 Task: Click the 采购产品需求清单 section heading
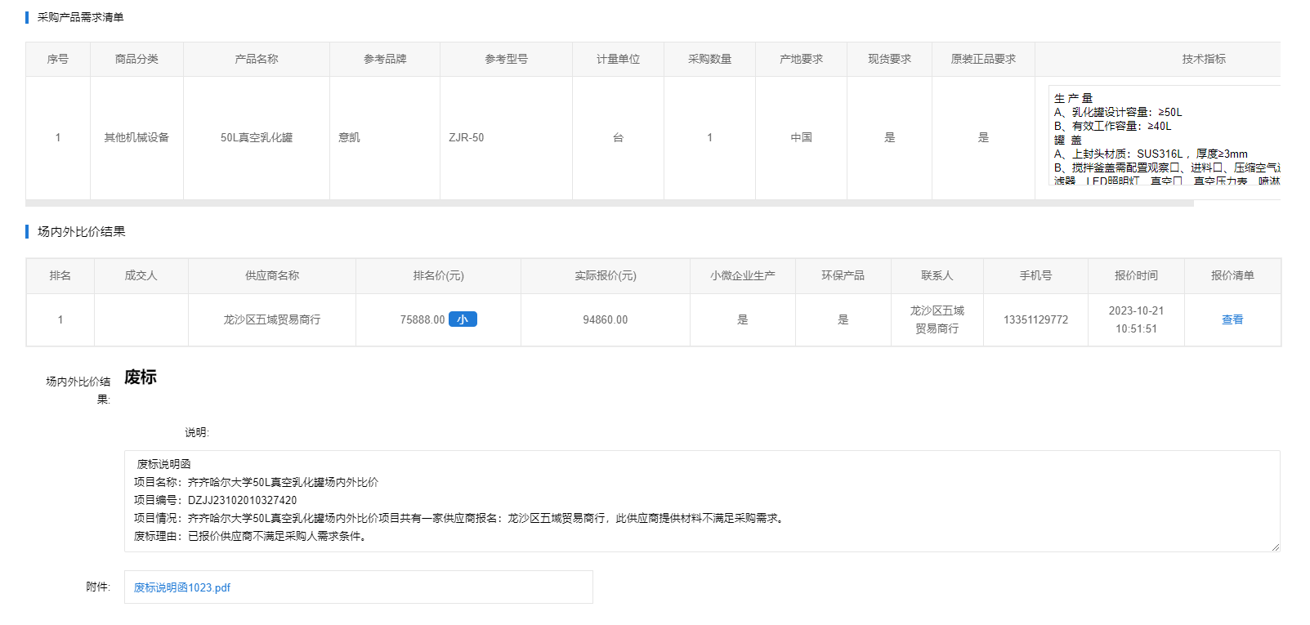(x=81, y=17)
